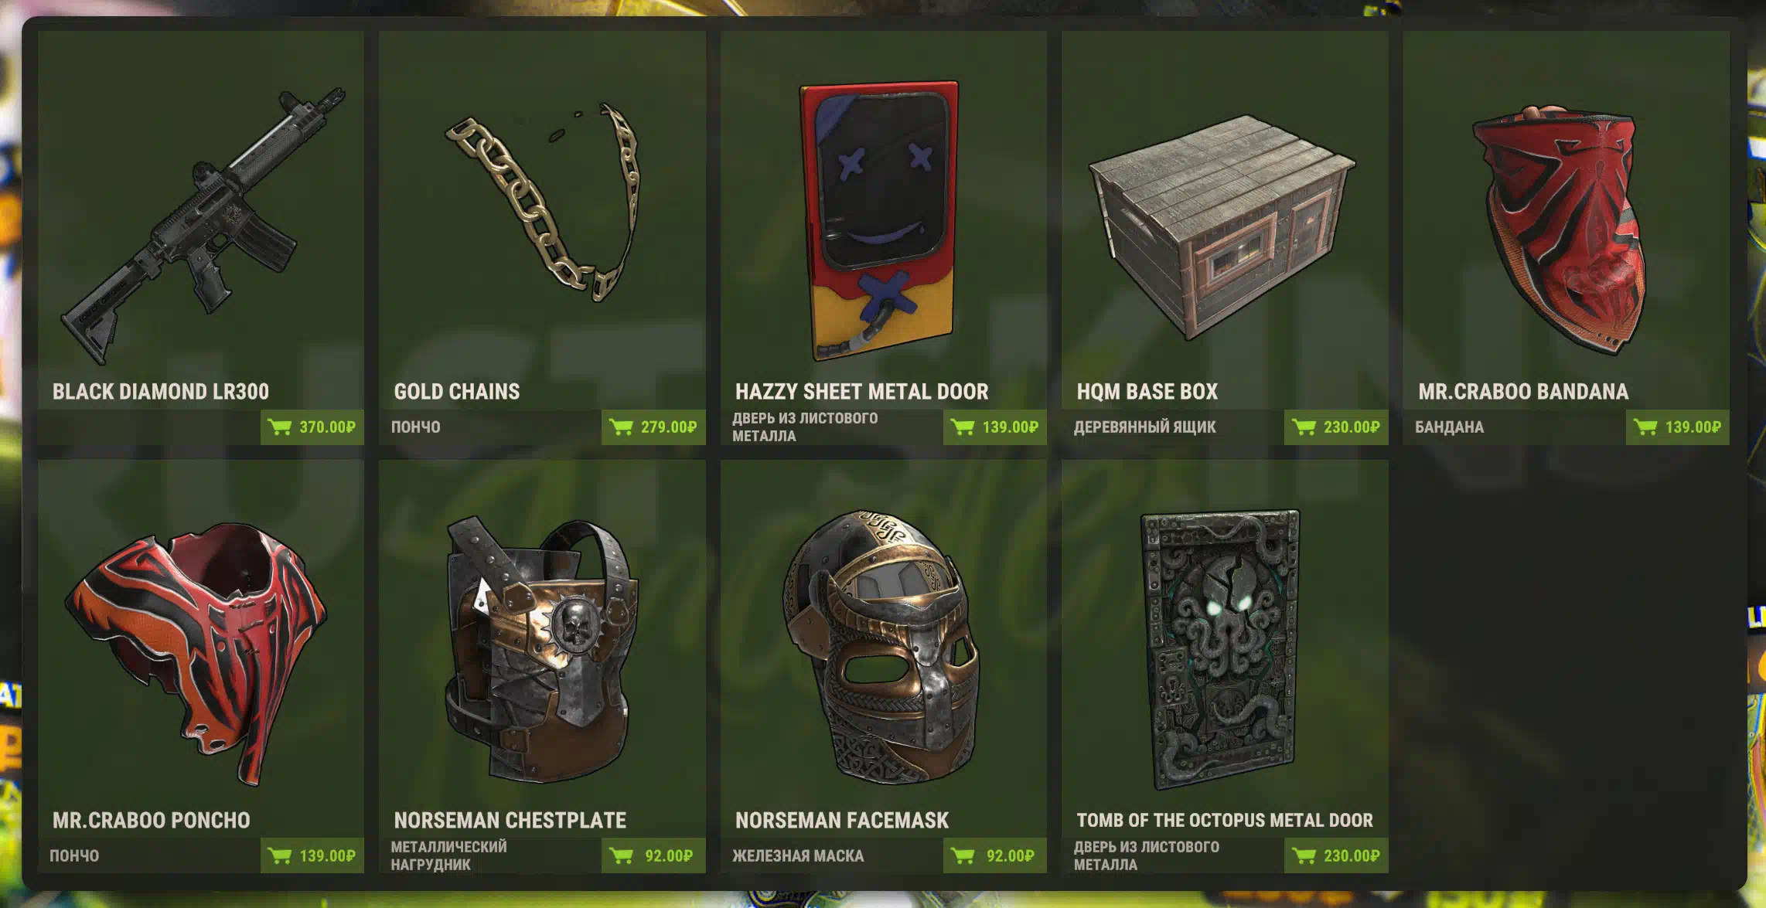Open the Black Diamond LR300 rifle image
The height and width of the screenshot is (908, 1766).
pos(203,226)
